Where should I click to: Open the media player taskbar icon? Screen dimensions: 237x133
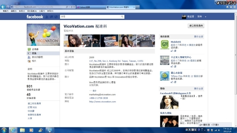coord(31,130)
